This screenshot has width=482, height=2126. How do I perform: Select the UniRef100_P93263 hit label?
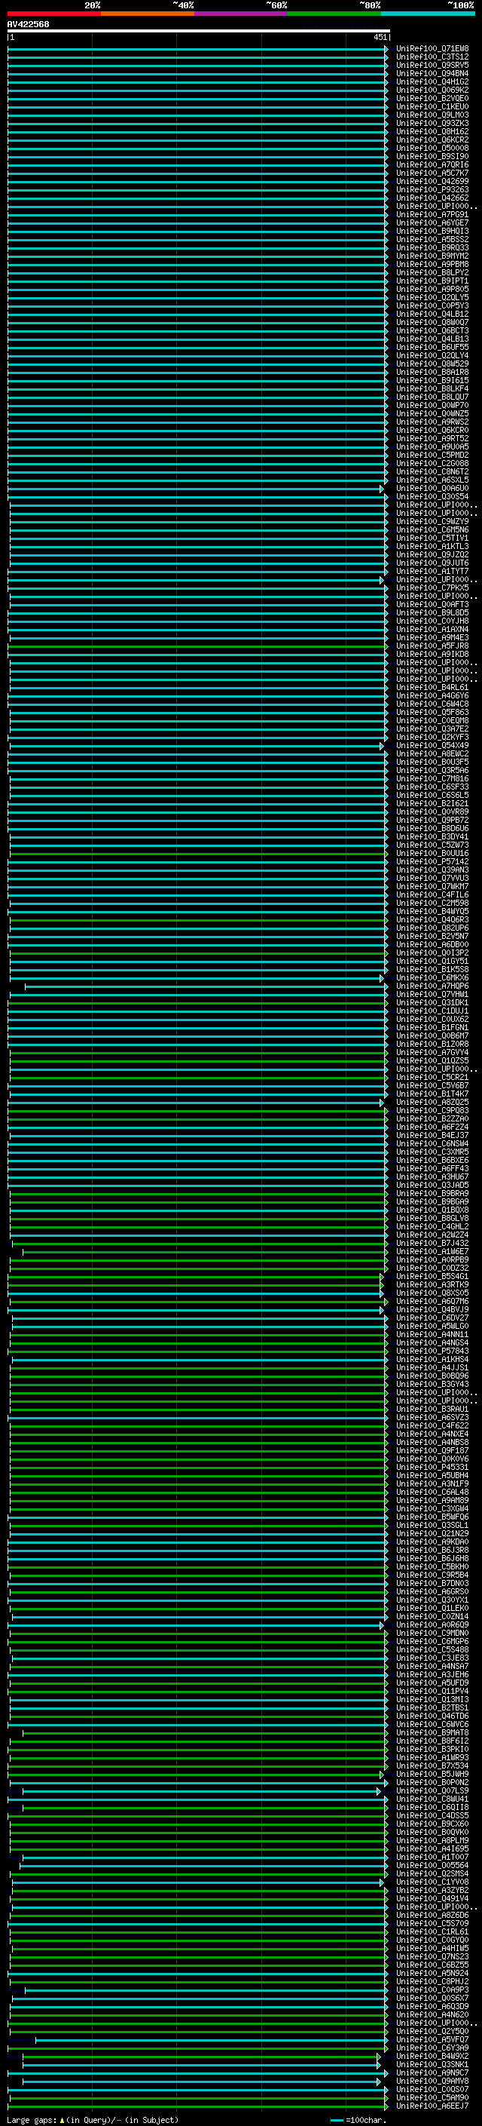pyautogui.click(x=432, y=190)
